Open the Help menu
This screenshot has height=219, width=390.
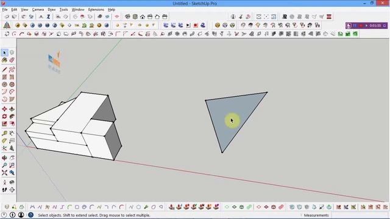(112, 10)
